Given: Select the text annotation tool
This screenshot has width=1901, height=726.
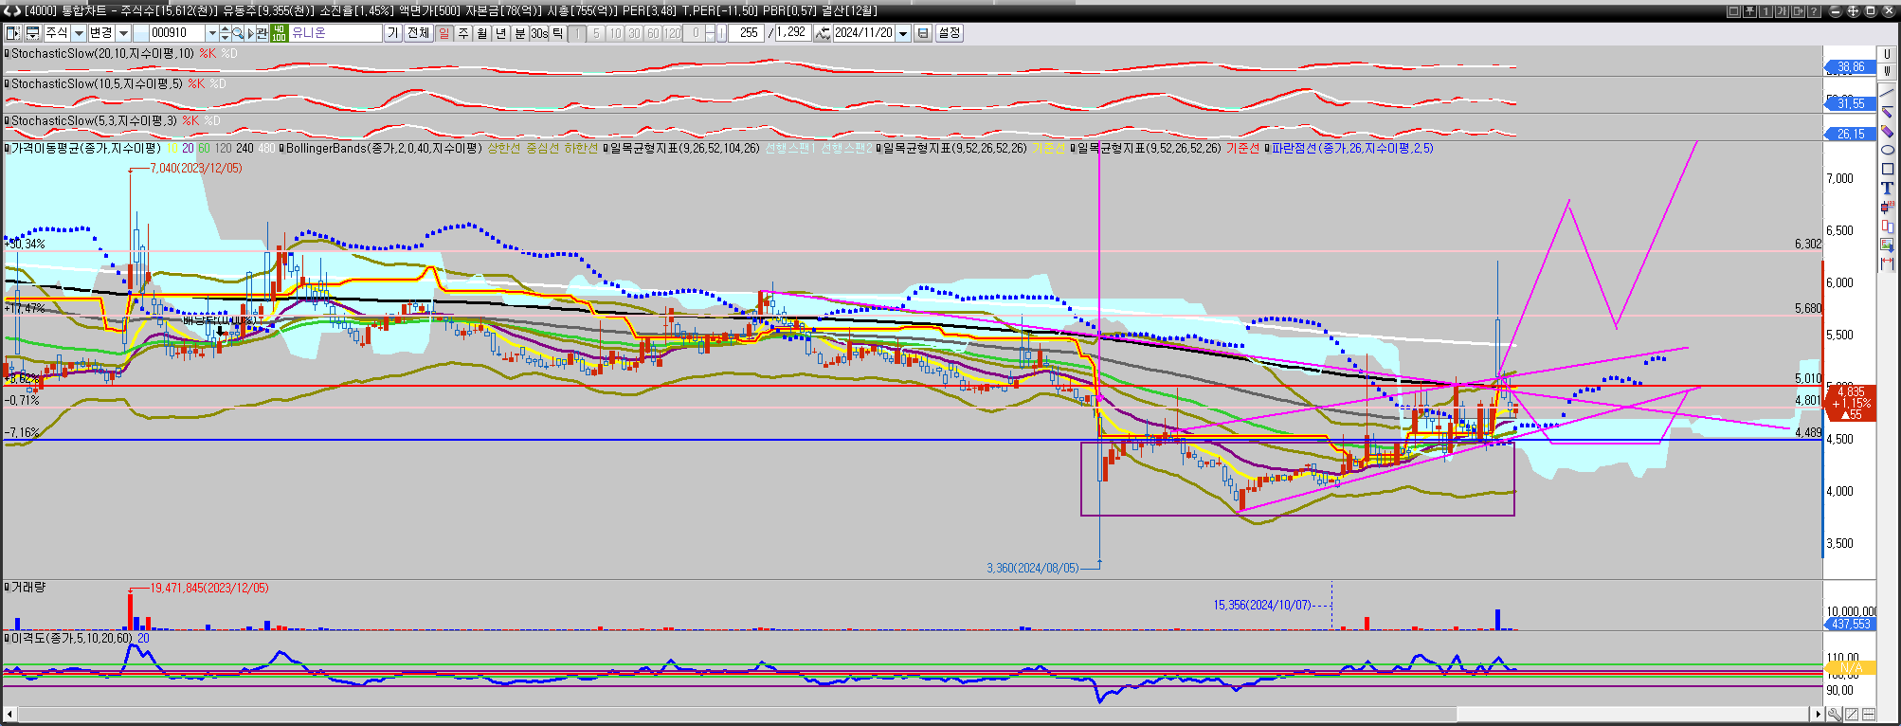Looking at the screenshot, I should click(x=1887, y=188).
